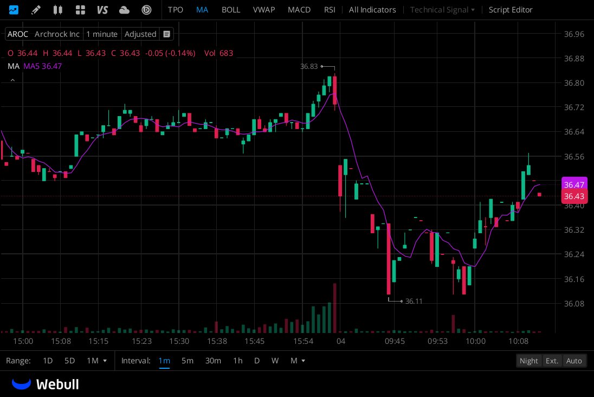This screenshot has height=397, width=594.
Task: Toggle the VWAP indicator
Action: [x=263, y=9]
